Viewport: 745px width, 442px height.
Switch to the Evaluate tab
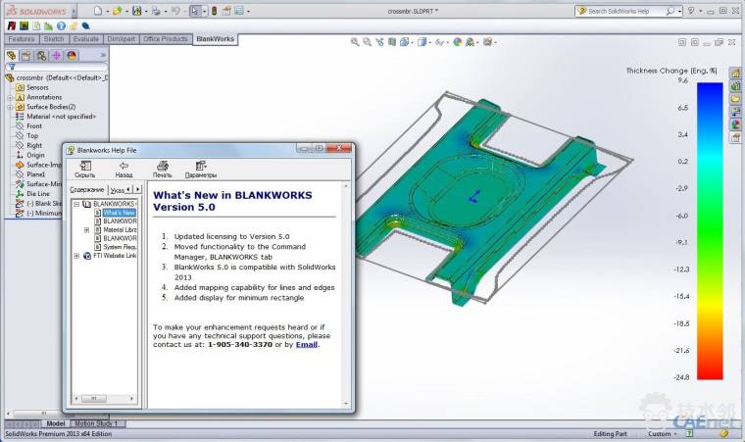[86, 39]
